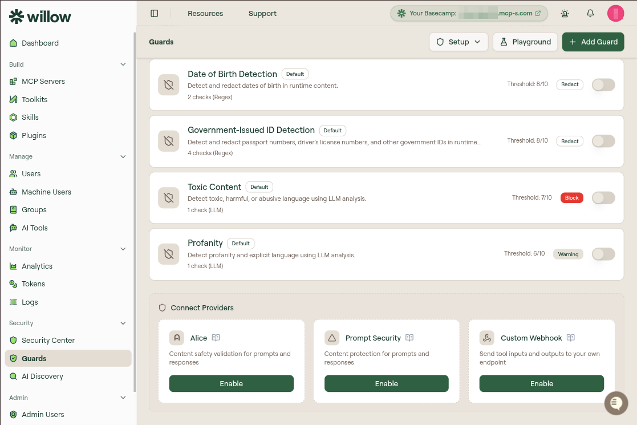Open Logs in the sidebar

pos(68,302)
